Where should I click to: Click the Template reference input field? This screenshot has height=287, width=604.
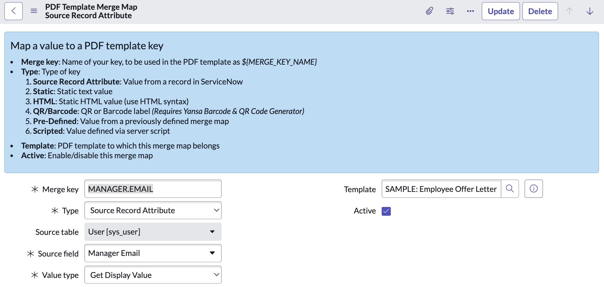(441, 189)
